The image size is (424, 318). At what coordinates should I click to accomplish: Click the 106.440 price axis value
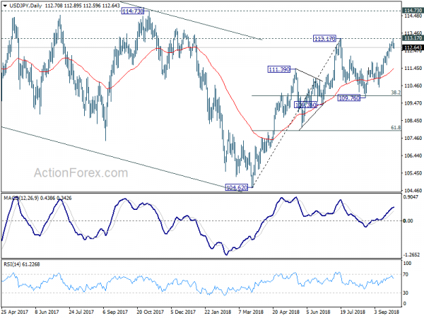pyautogui.click(x=413, y=155)
